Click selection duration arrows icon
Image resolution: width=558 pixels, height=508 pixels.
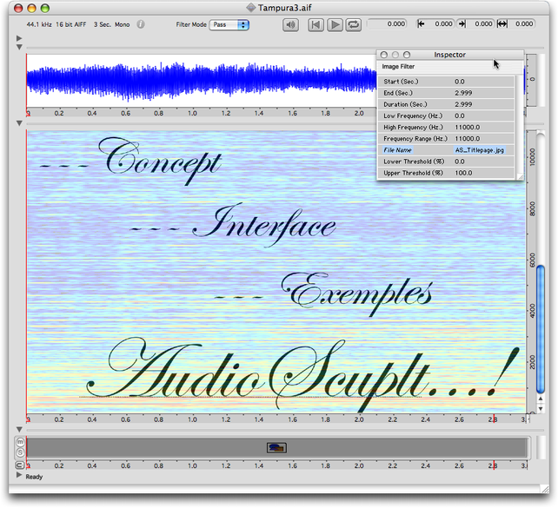[502, 25]
